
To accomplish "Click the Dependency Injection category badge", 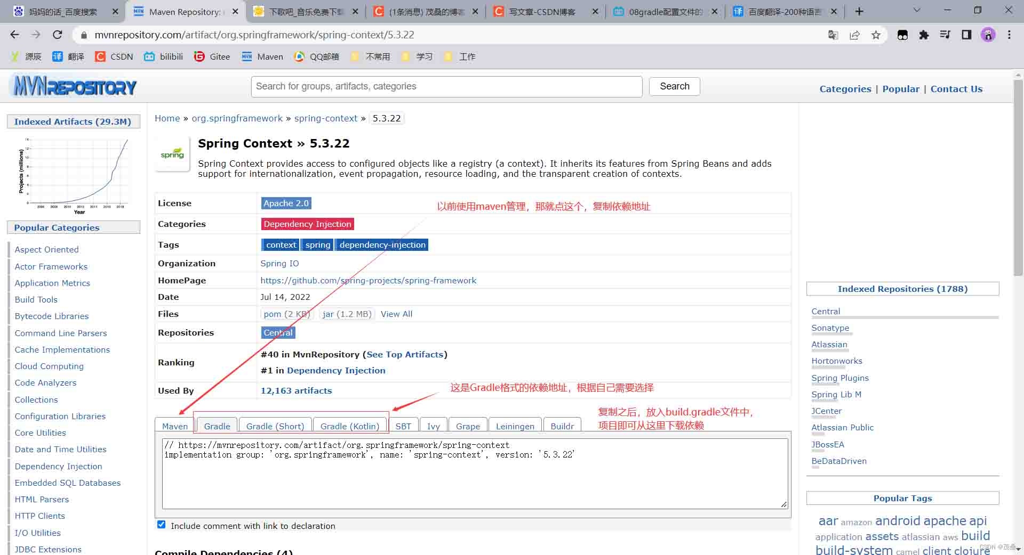I will point(307,224).
